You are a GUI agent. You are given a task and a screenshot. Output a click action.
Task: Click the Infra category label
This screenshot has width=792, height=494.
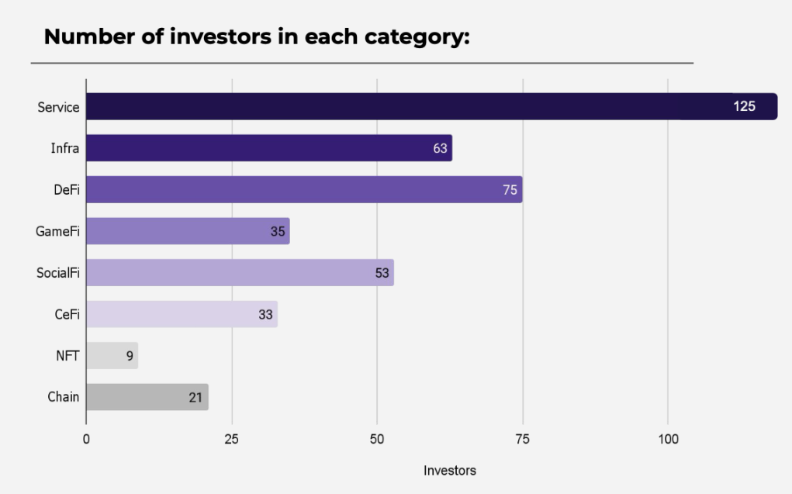point(64,148)
